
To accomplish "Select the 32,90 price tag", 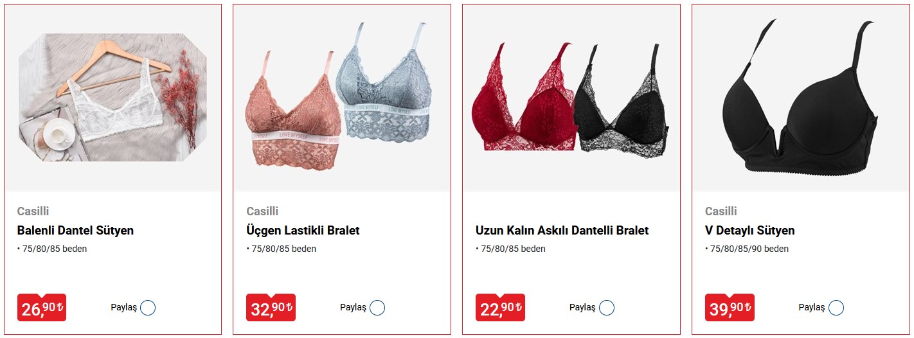I will pos(271,308).
